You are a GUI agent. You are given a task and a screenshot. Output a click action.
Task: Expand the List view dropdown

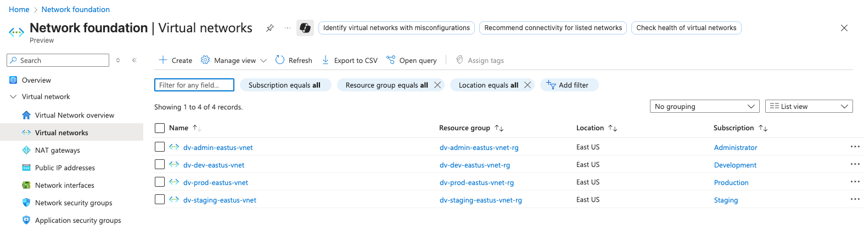point(809,106)
